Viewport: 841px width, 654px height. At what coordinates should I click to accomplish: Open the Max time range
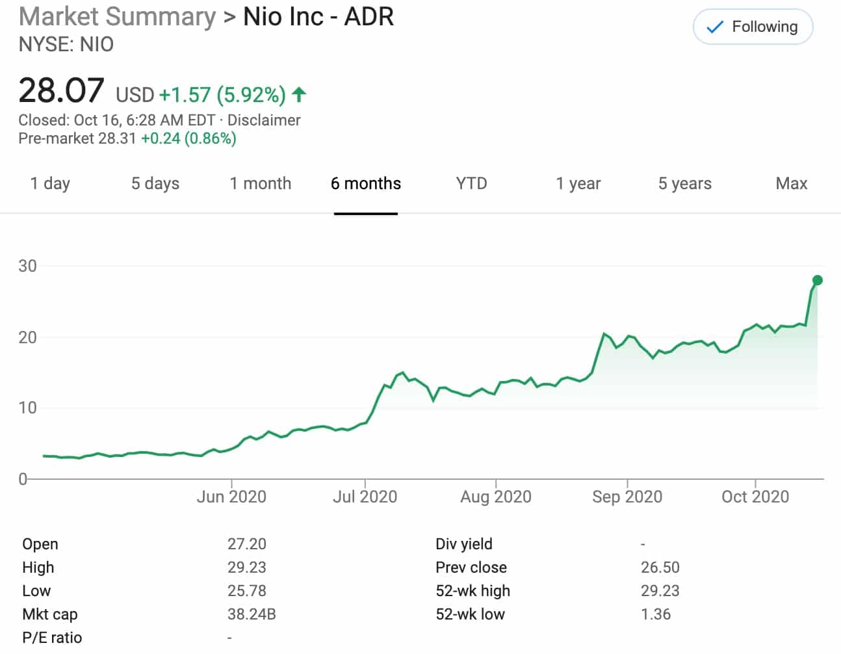point(790,183)
